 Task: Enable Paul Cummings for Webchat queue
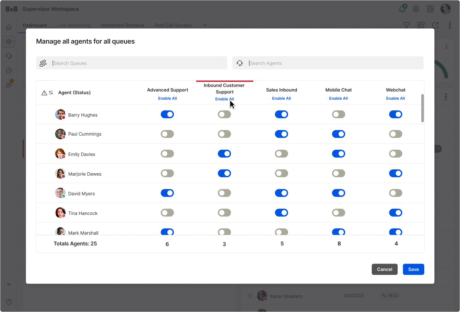pos(395,134)
